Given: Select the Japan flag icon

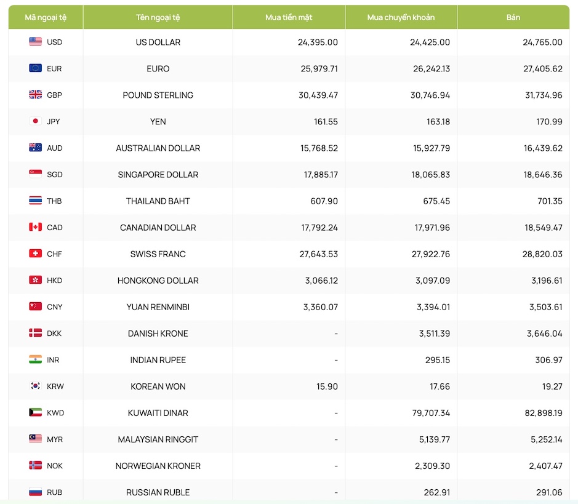Looking at the screenshot, I should coord(36,121).
